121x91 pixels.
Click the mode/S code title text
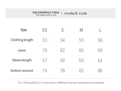pos(76,13)
